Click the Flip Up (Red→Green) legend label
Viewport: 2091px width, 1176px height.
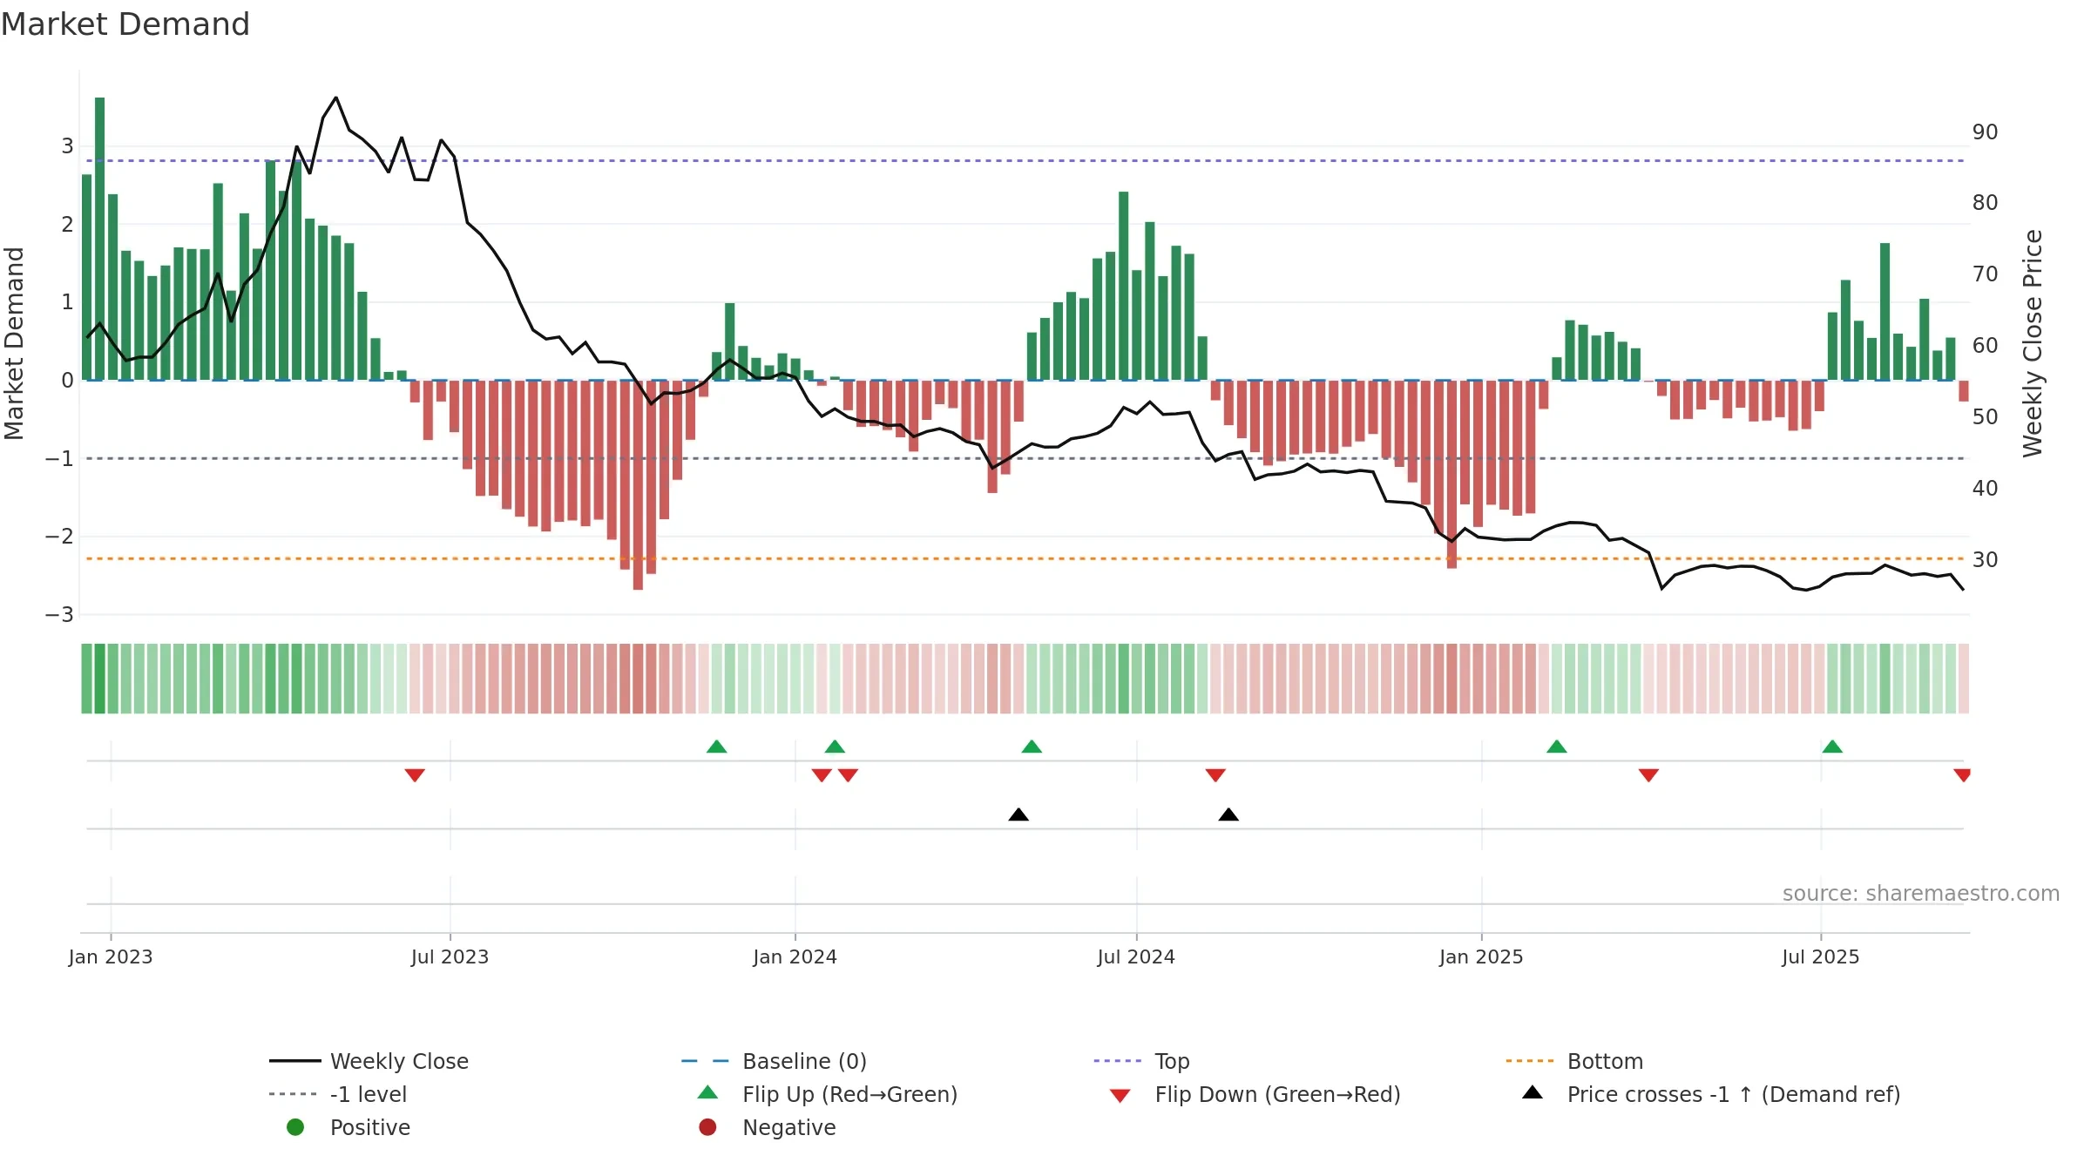coord(849,1094)
